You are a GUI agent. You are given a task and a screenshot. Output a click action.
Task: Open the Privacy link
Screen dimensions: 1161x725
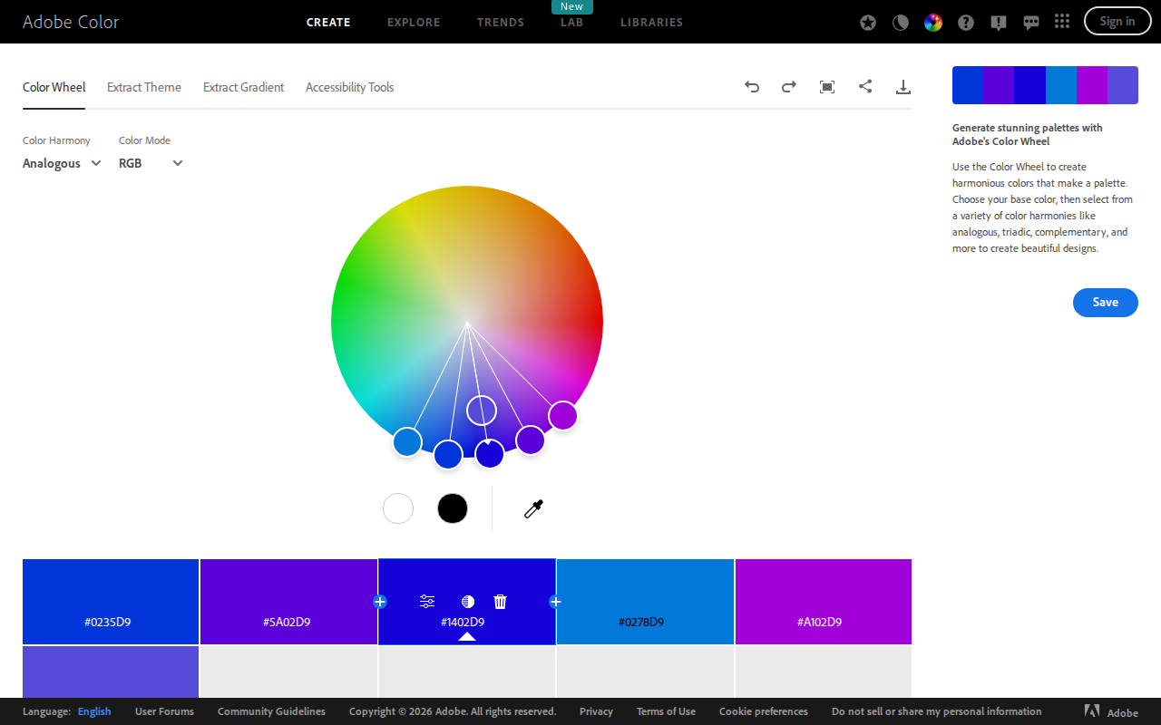tap(596, 711)
